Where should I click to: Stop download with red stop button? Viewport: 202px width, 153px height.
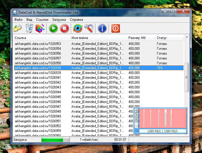[x=64, y=28]
